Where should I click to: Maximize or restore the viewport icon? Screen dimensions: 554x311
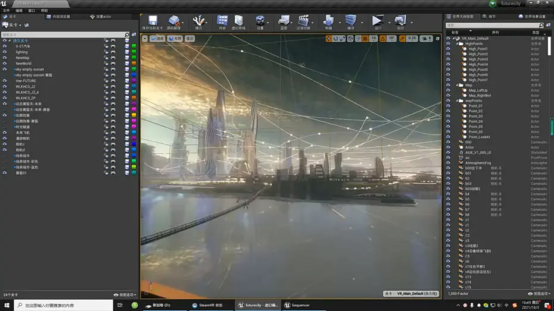click(437, 39)
